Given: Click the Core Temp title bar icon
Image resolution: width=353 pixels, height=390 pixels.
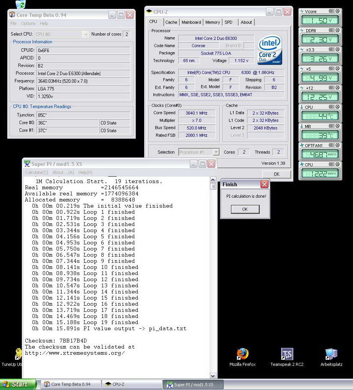Looking at the screenshot, I should tap(12, 15).
